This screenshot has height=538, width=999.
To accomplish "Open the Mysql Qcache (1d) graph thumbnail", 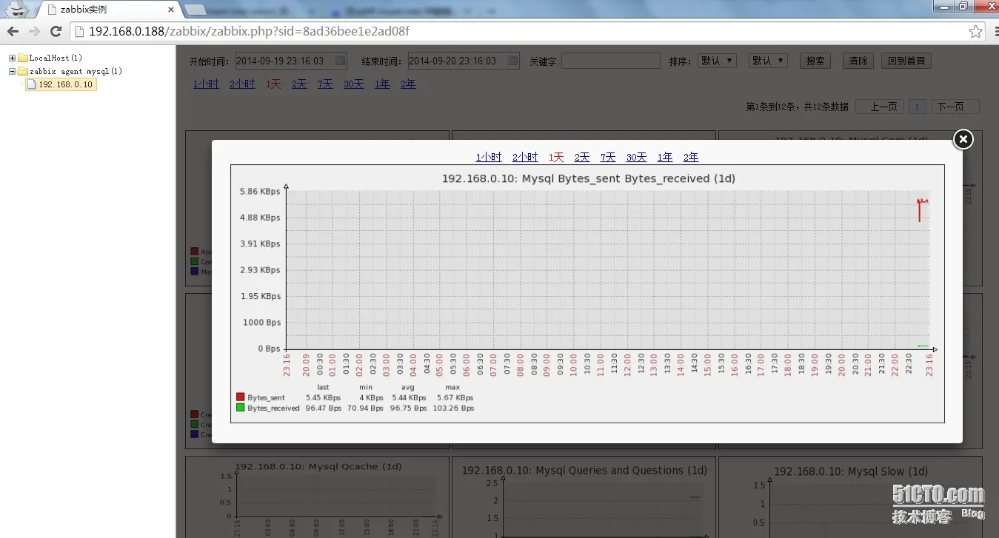I will coord(318,497).
